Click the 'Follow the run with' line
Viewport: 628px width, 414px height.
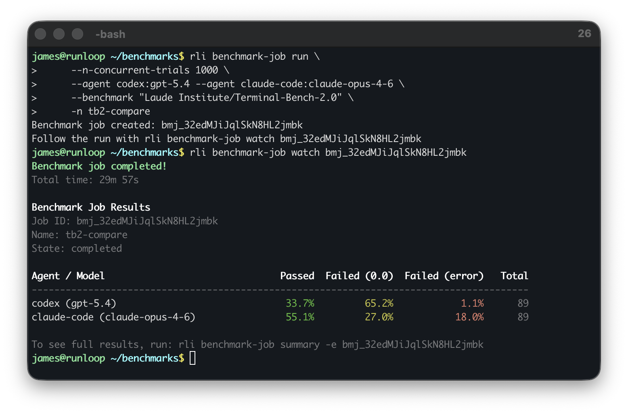tap(226, 139)
